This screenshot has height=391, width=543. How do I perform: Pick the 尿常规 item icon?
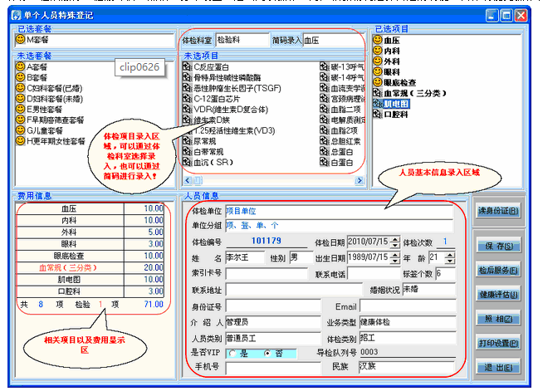187,142
